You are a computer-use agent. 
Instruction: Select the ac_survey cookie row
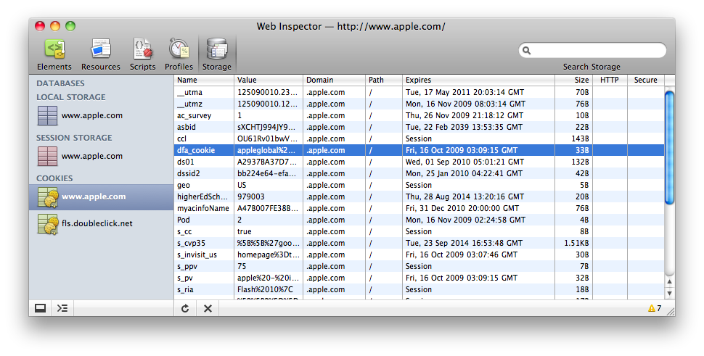pyautogui.click(x=419, y=116)
